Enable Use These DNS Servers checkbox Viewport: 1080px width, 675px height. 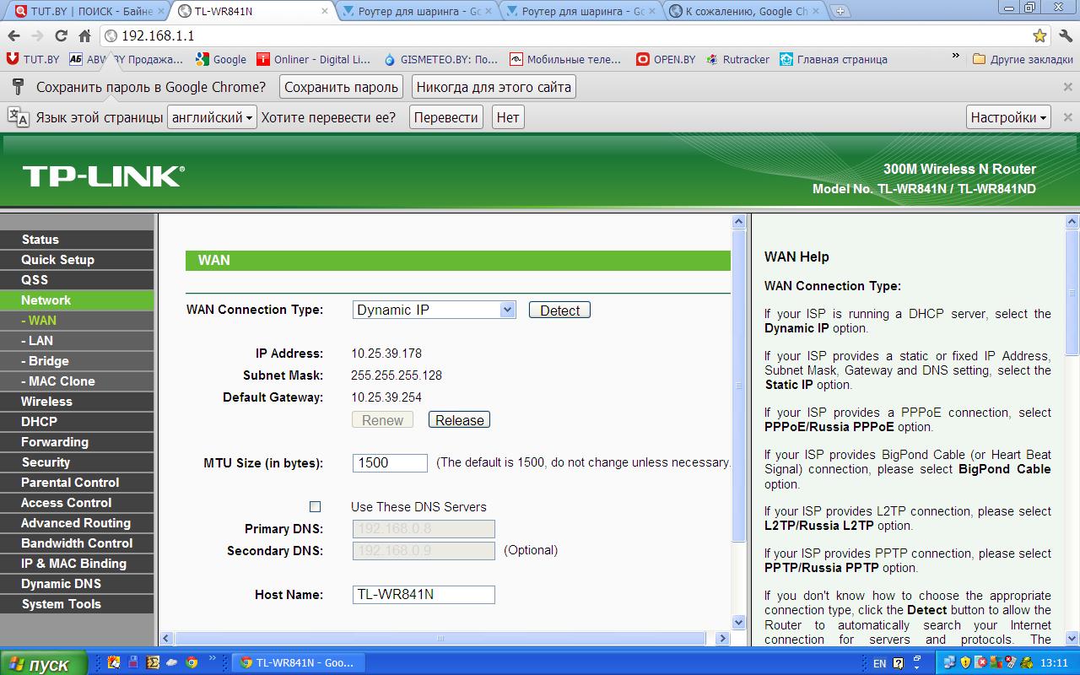(x=316, y=507)
